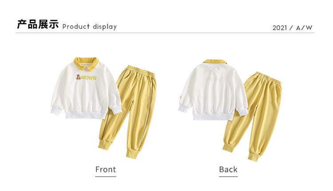Click the horizontal divider line under heading
The height and width of the screenshot is (191, 333).
165,33
